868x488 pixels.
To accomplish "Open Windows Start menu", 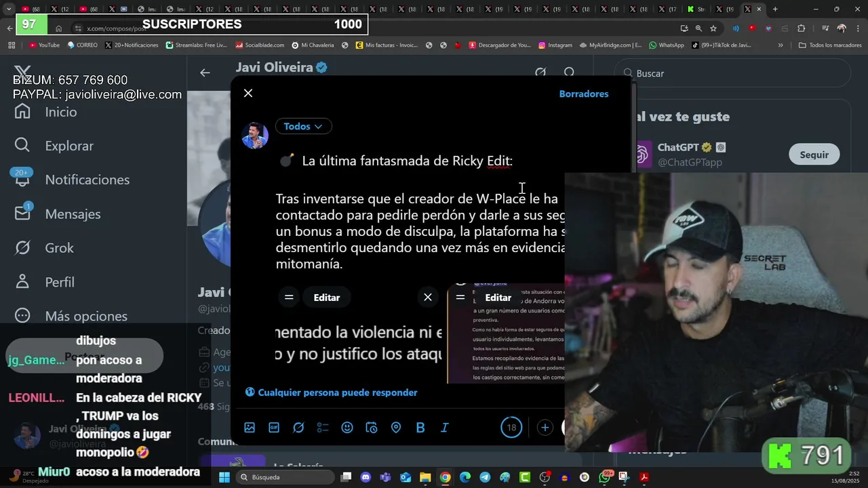I will [x=224, y=477].
